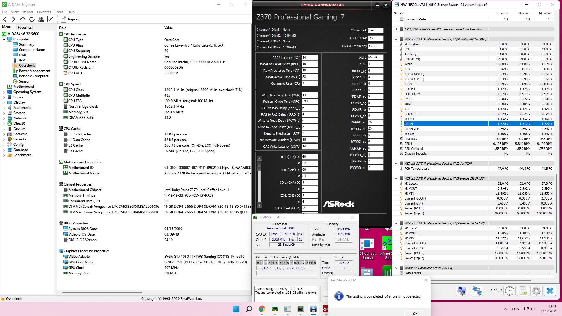This screenshot has height=316, width=562.
Task: Click AIDA64 refresh icon
Action: 32,19
